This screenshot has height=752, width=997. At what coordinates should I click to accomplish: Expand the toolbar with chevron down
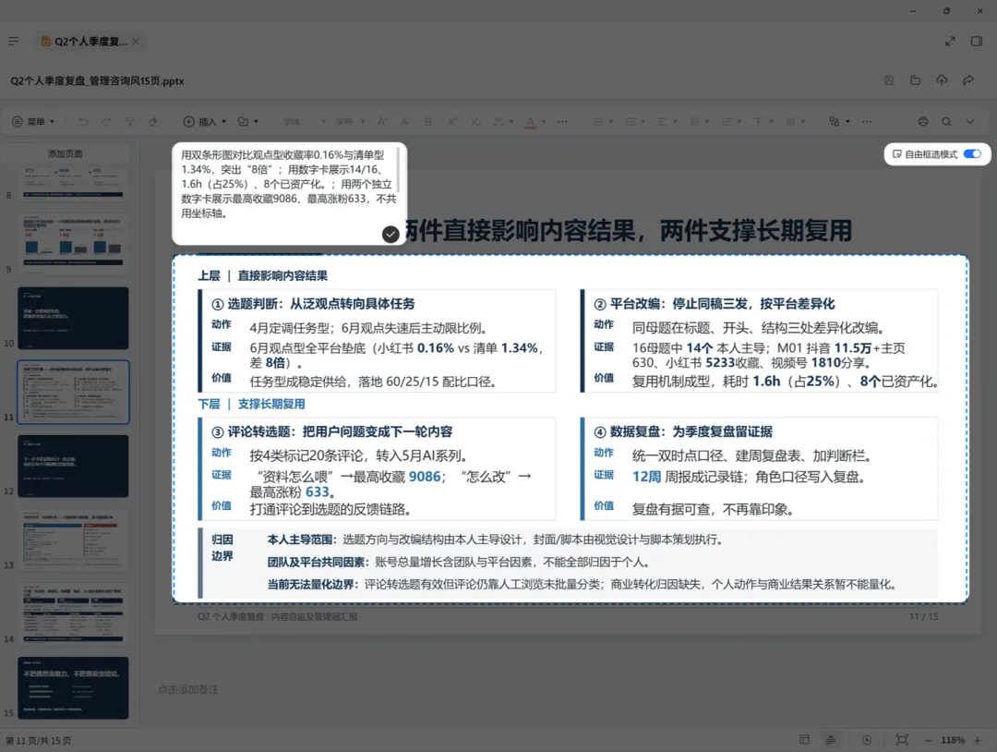point(969,122)
